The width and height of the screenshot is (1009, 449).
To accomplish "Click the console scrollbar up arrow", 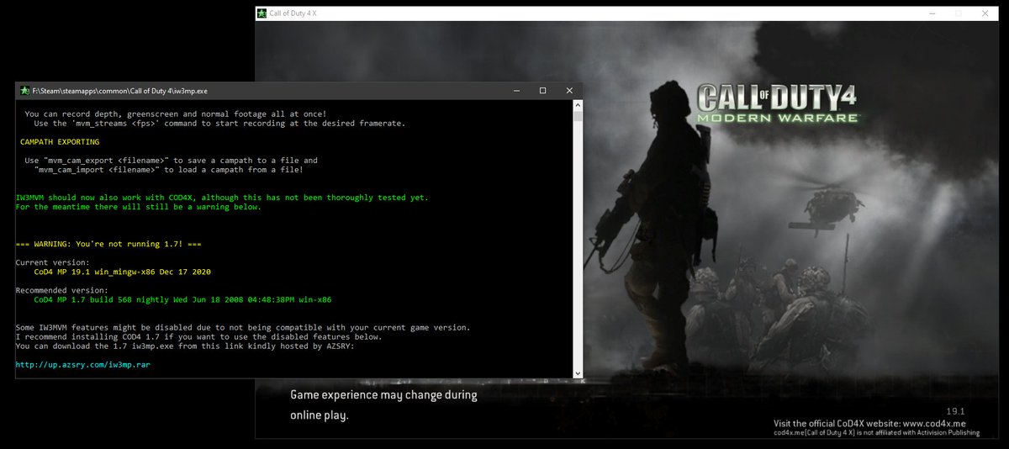I will [578, 105].
